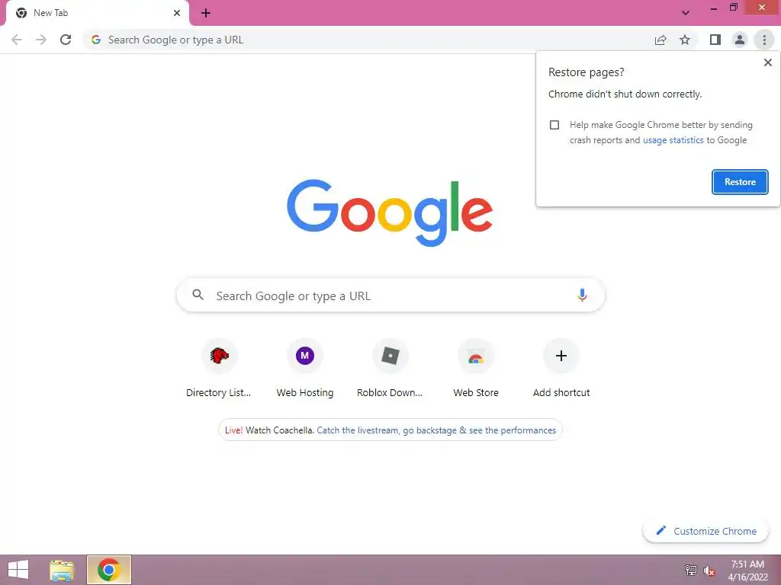Open the taskbar clock and date
The height and width of the screenshot is (585, 781).
point(747,571)
